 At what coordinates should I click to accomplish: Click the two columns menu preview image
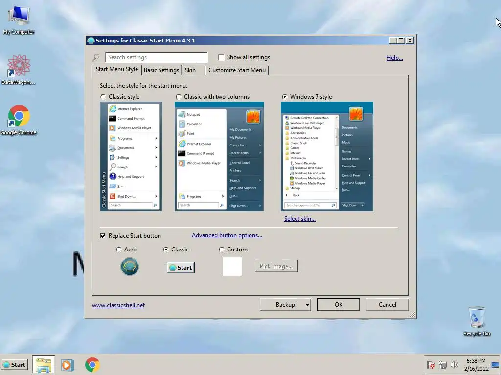[x=219, y=157]
